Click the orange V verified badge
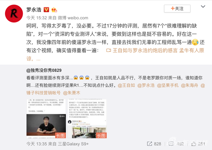This screenshot has height=150, width=212. (46, 10)
